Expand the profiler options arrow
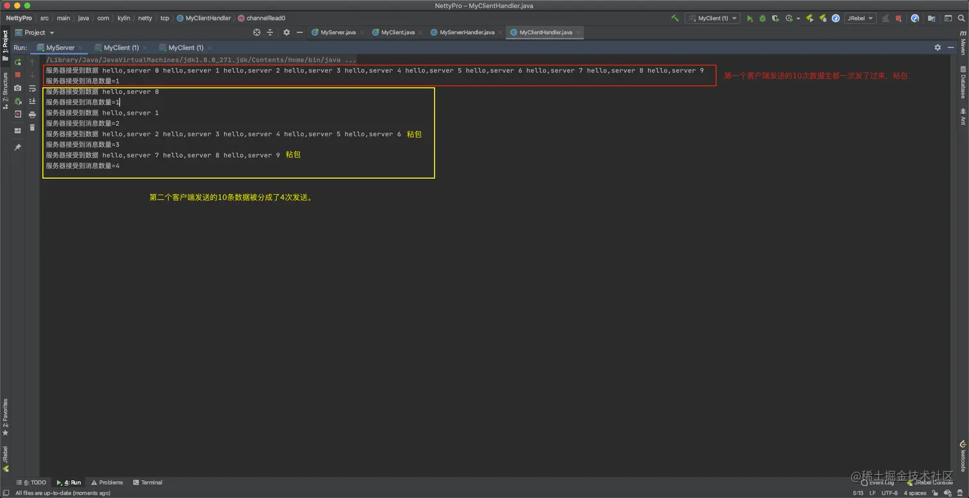Image resolution: width=969 pixels, height=498 pixels. click(x=798, y=19)
